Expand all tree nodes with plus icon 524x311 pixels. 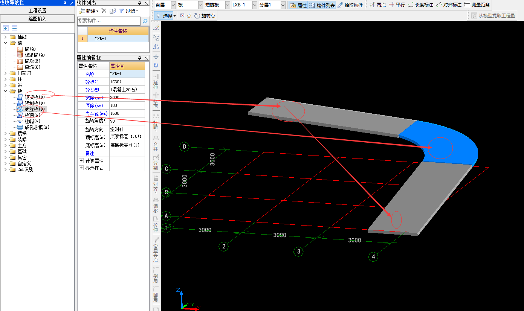6,28
